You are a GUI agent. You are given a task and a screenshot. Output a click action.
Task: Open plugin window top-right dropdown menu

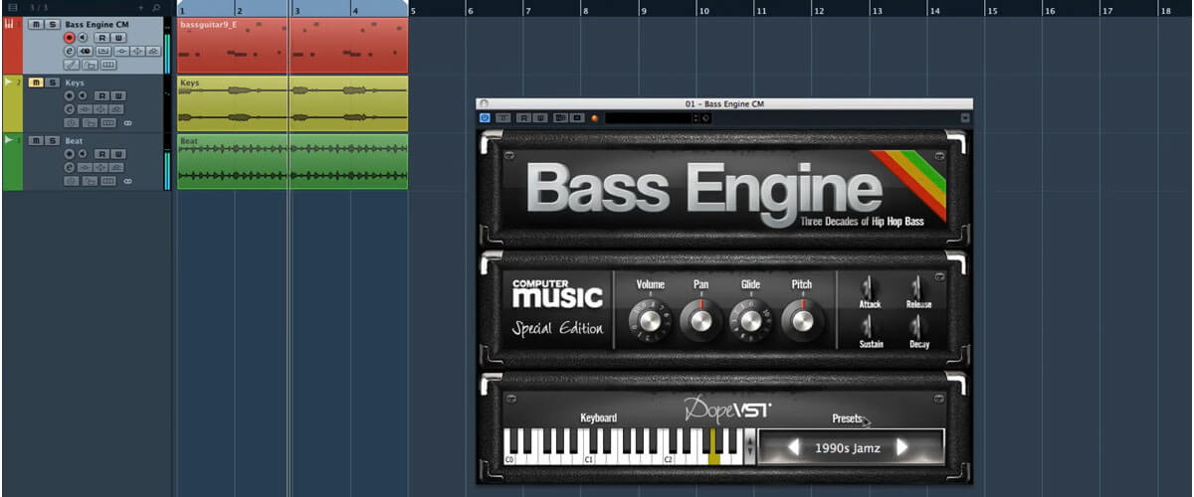click(964, 118)
